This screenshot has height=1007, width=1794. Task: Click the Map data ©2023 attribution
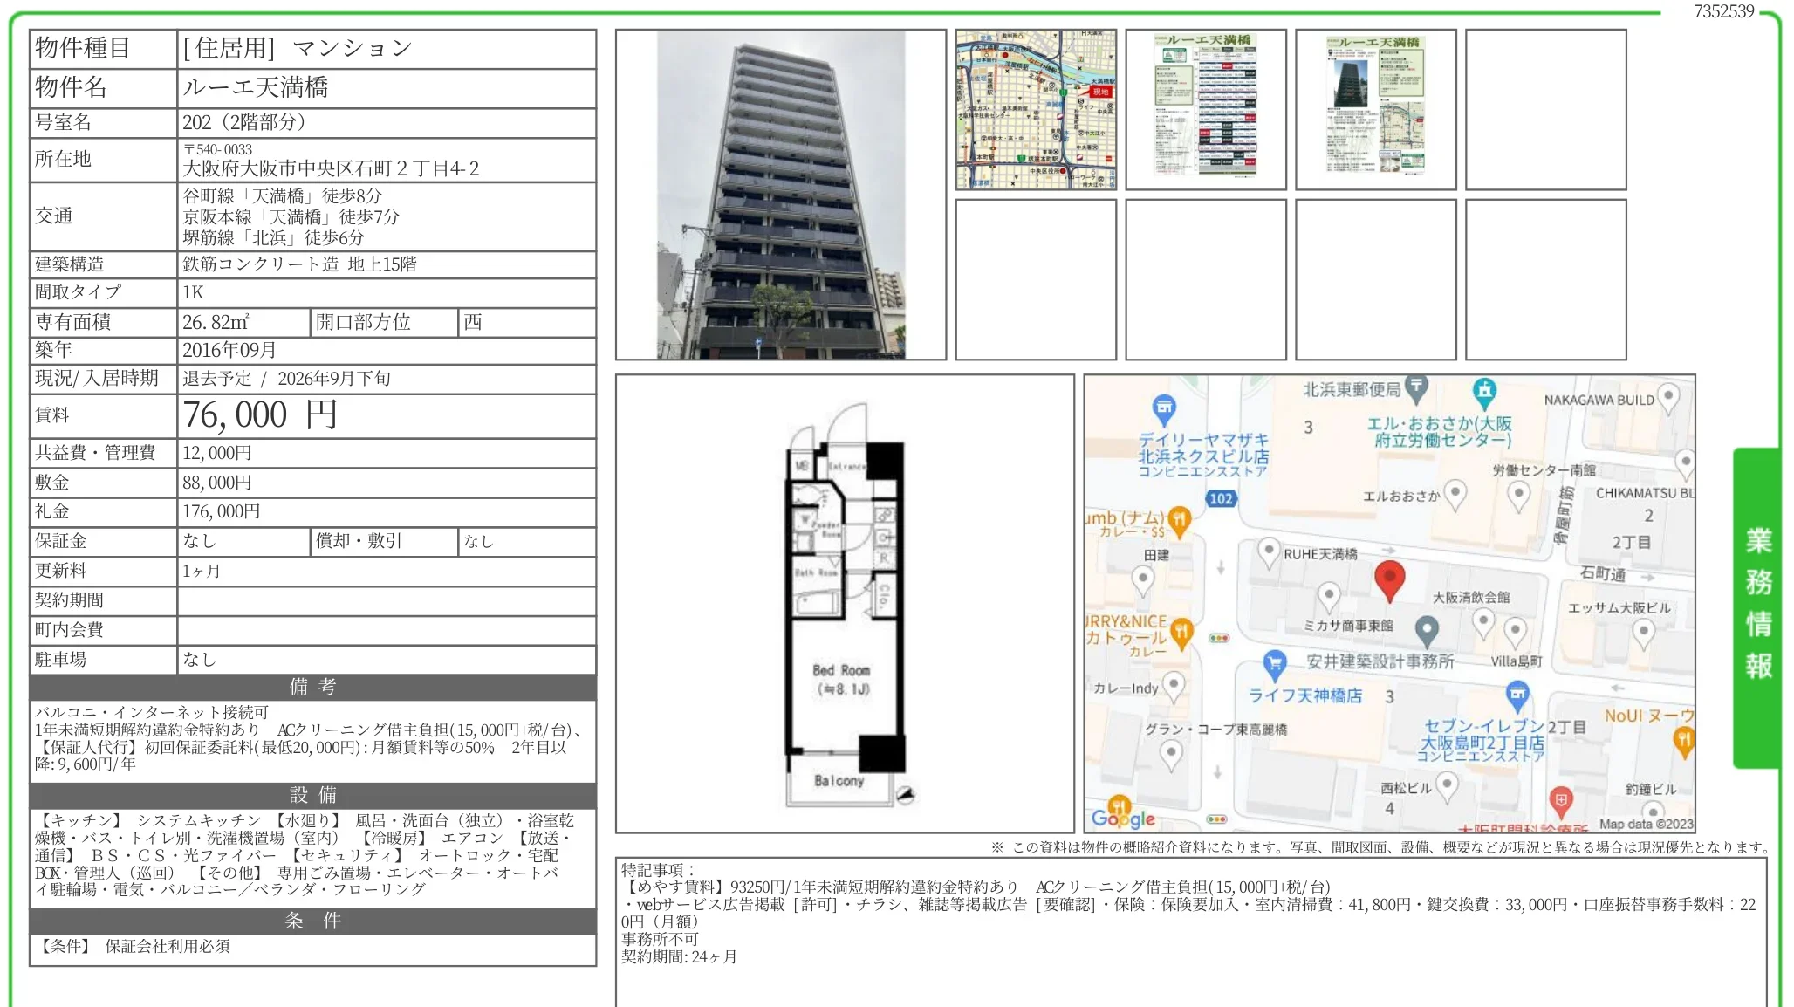tap(1646, 824)
